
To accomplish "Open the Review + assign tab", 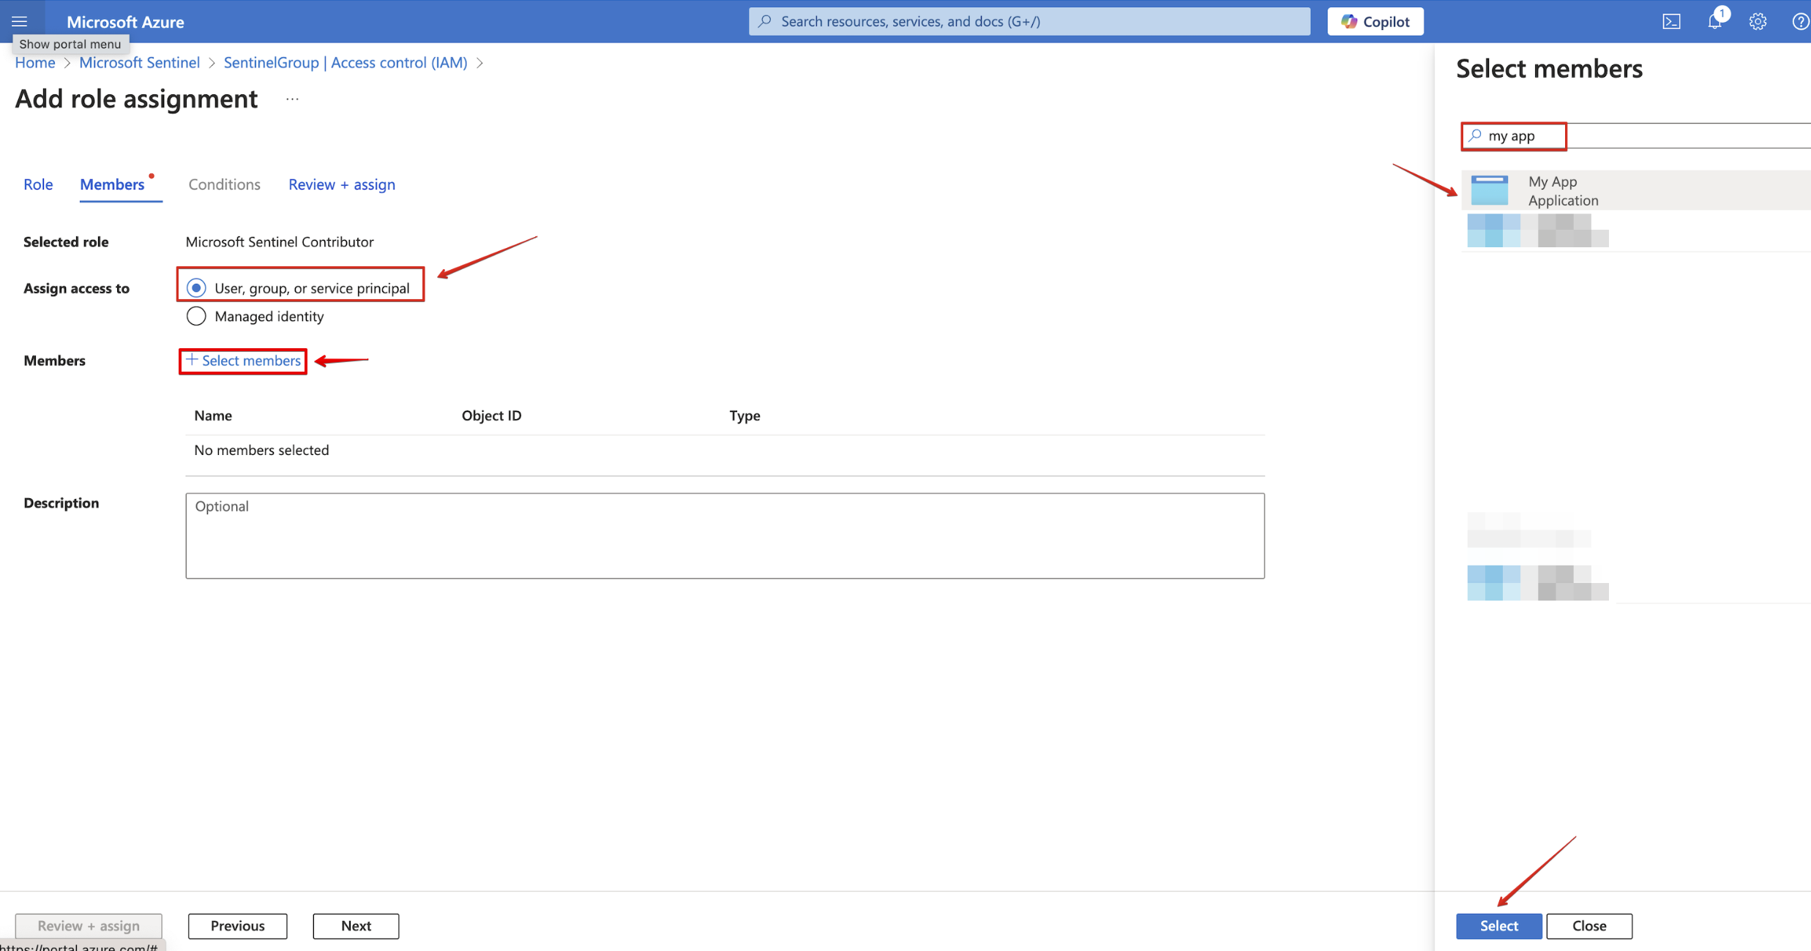I will (341, 184).
